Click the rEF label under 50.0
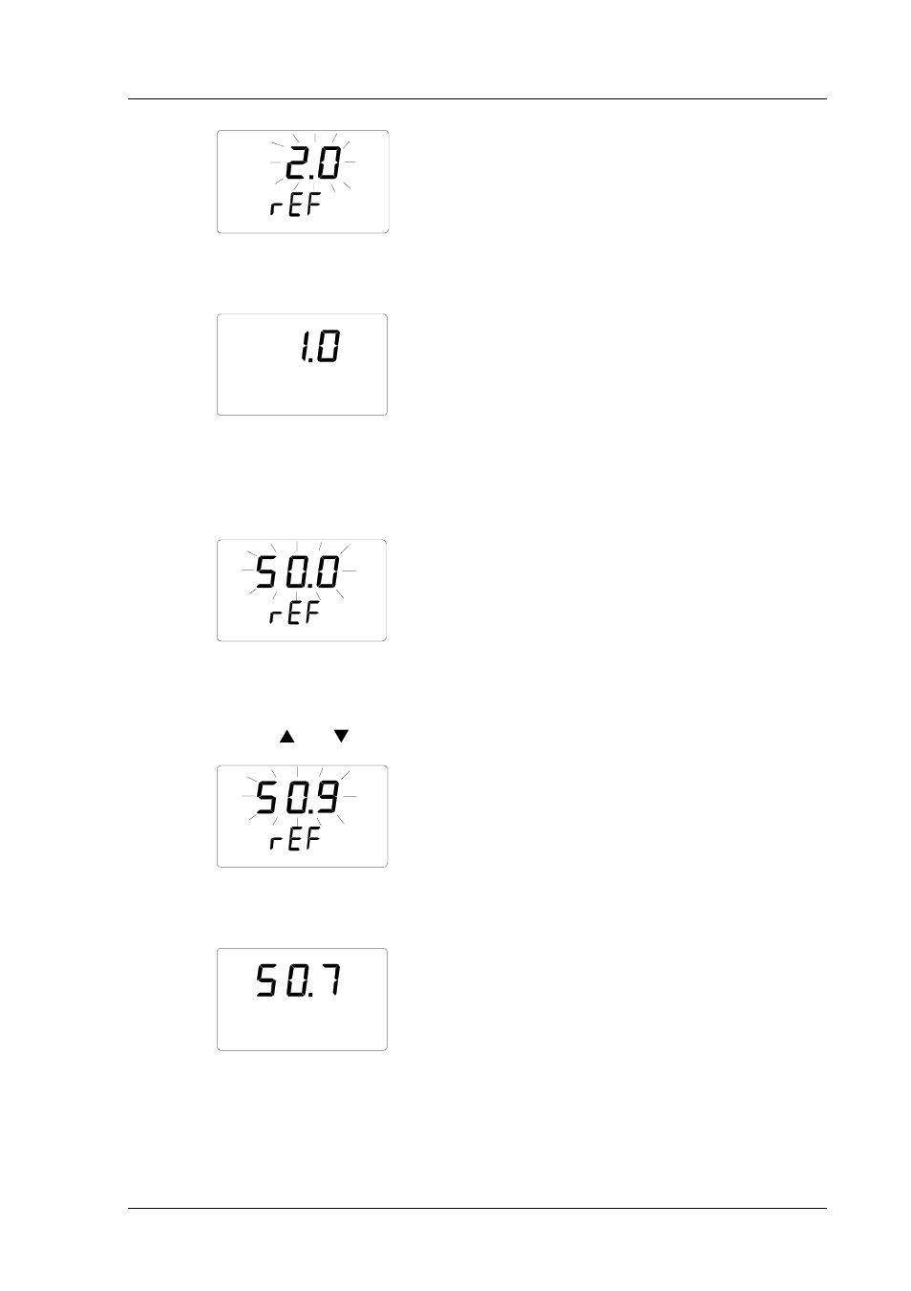This screenshot has width=911, height=1291. tap(295, 613)
